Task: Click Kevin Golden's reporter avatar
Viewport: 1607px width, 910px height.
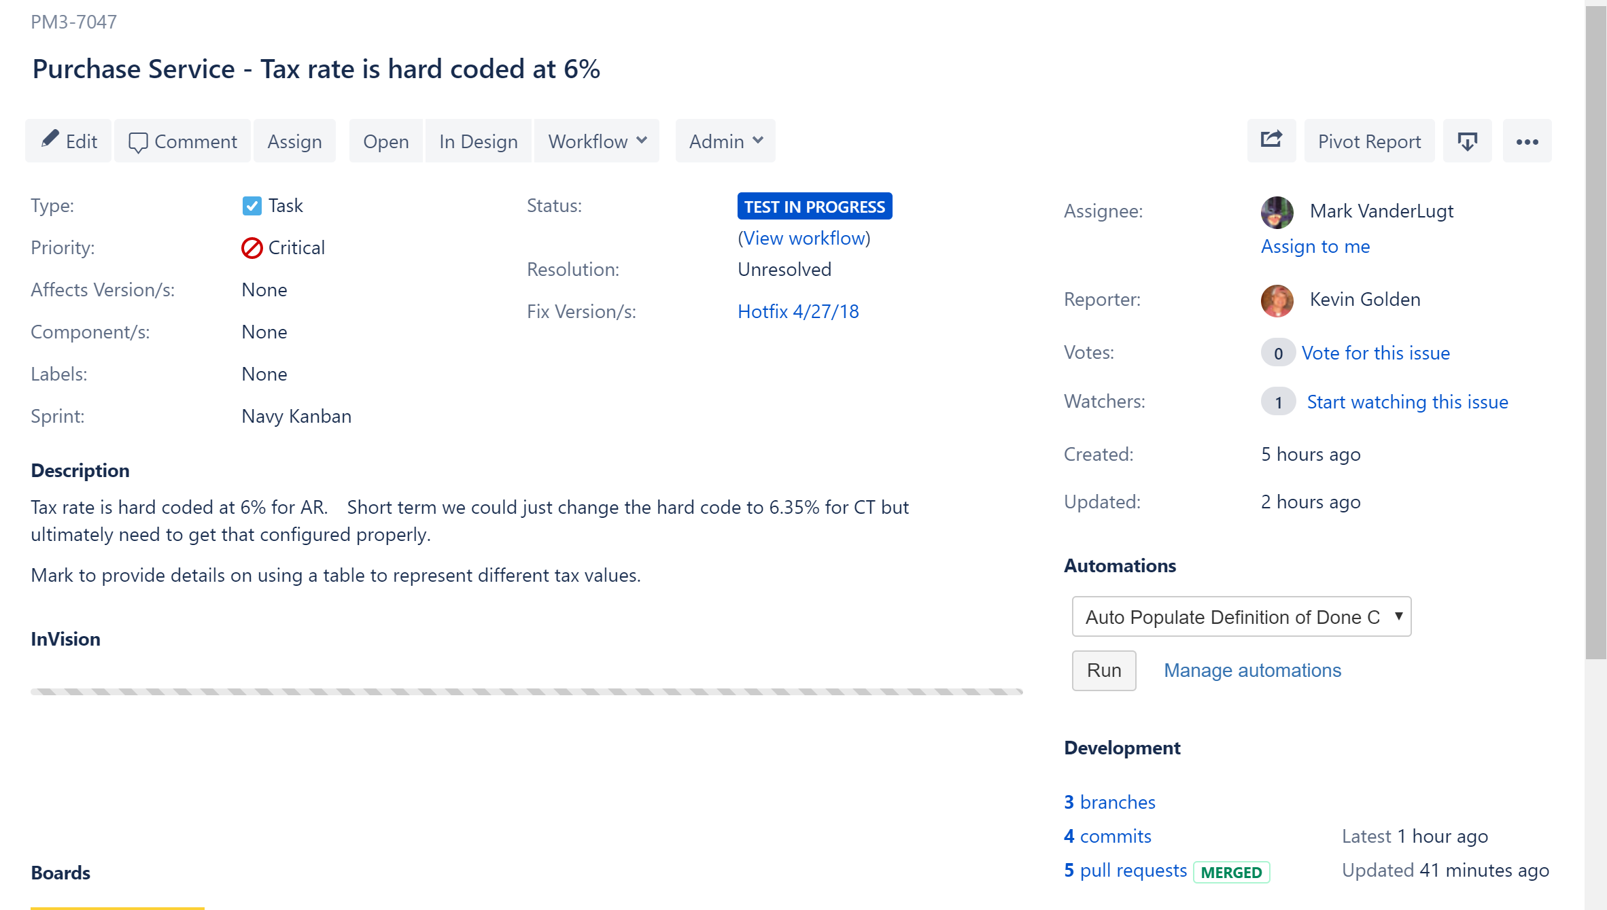Action: tap(1277, 300)
